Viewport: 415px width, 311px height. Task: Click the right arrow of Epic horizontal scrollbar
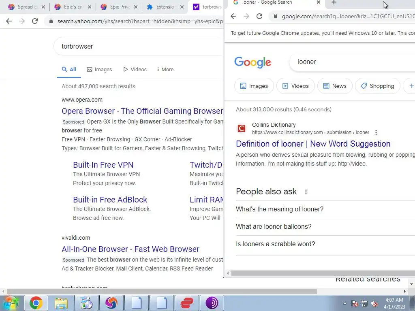(404, 292)
